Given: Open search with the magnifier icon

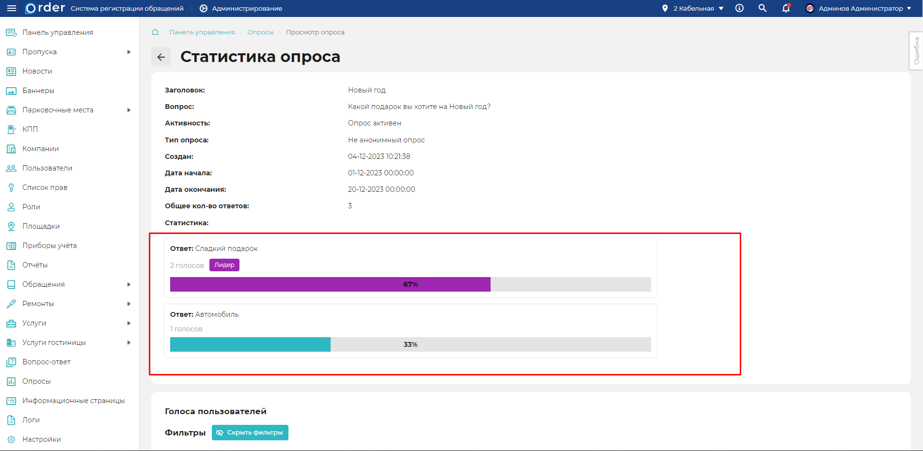Looking at the screenshot, I should point(763,8).
